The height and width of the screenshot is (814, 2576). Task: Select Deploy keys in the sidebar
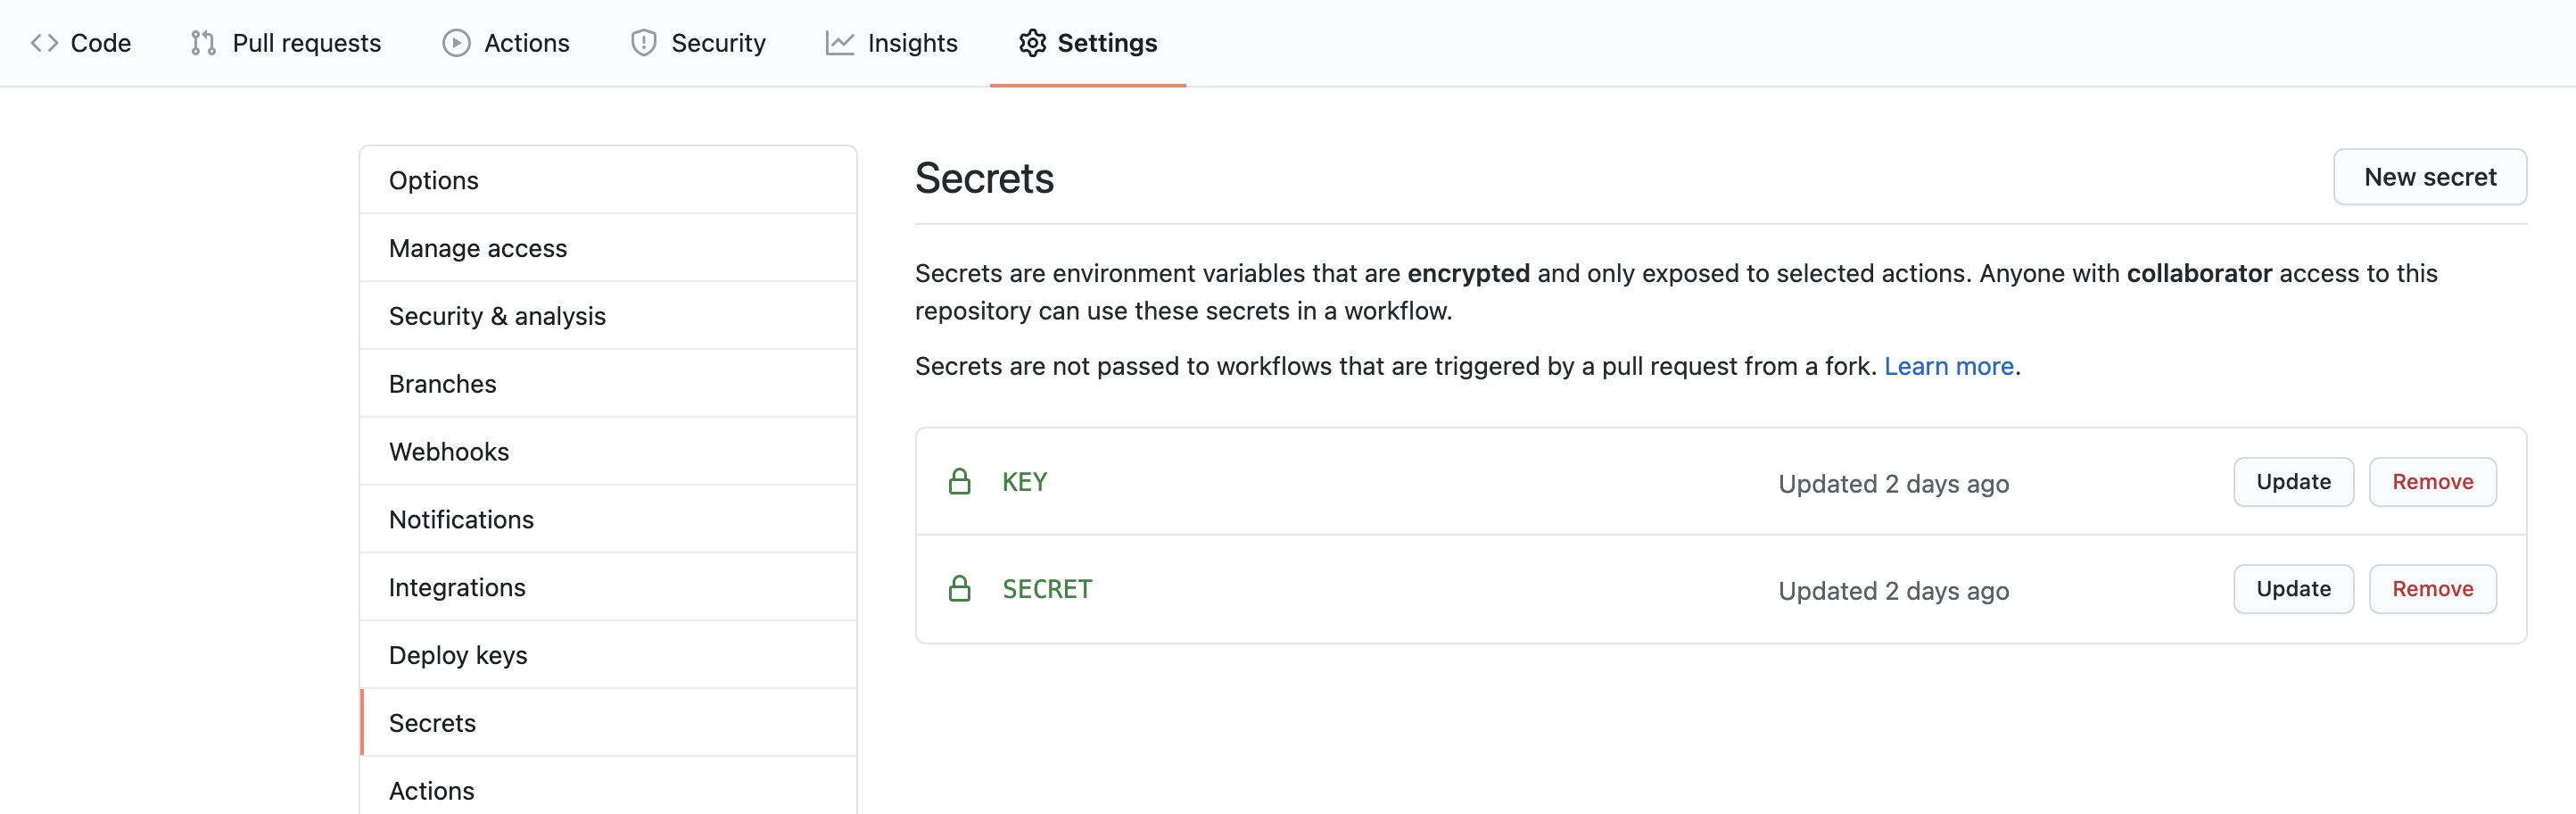tap(458, 655)
